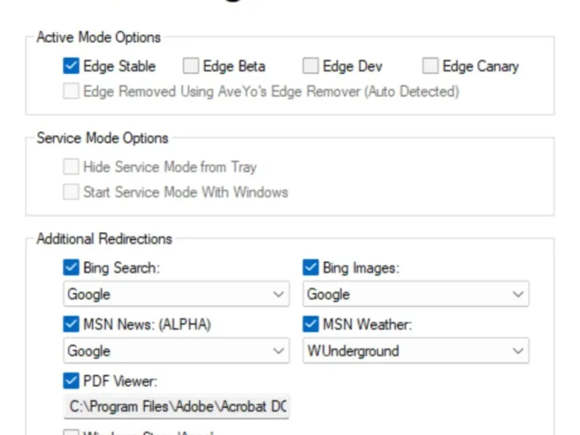
Task: Click the Service Mode Options group label
Action: click(x=102, y=138)
